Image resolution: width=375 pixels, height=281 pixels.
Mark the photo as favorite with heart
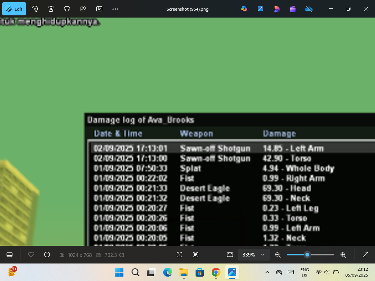pyautogui.click(x=31, y=255)
